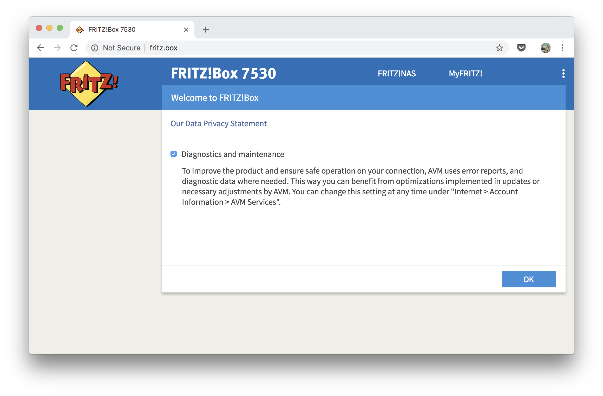Viewport: 603px width, 396px height.
Task: Uncheck the Diagnostics and maintenance option
Action: [x=174, y=154]
